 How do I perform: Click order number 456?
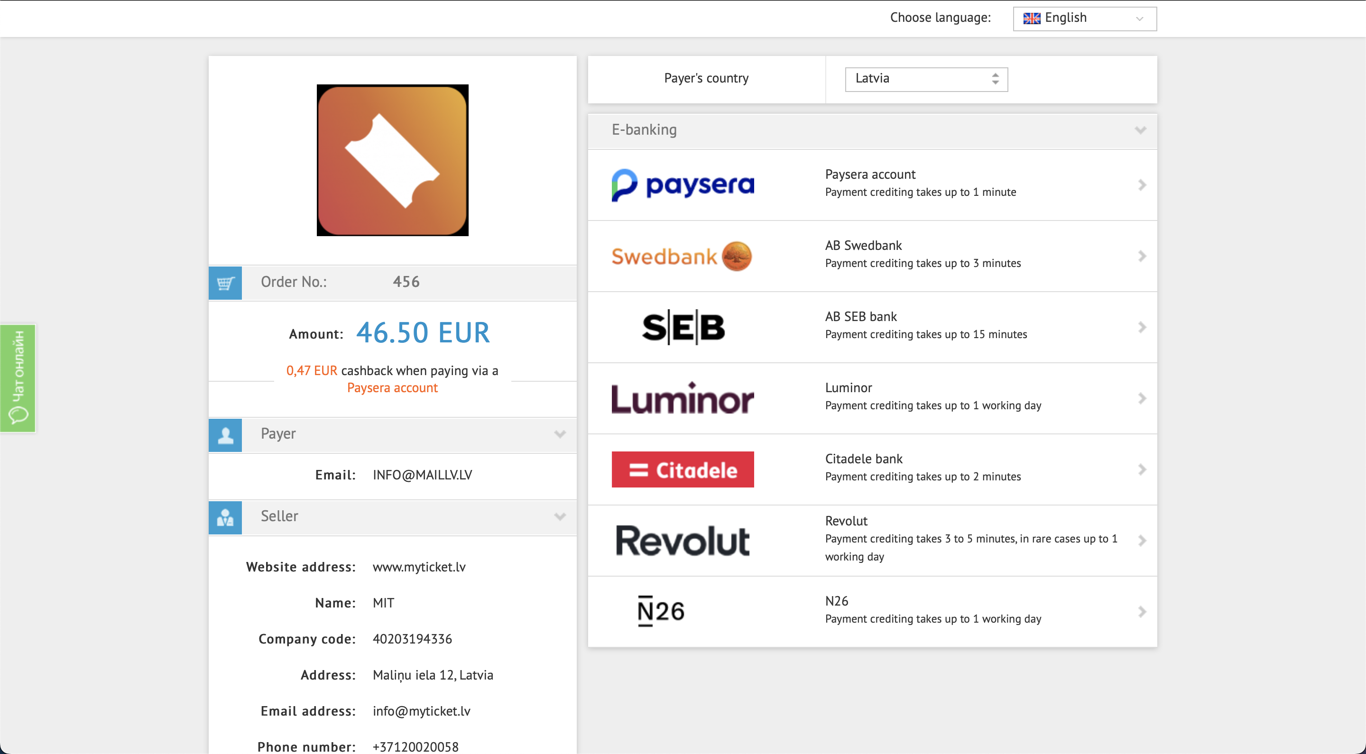click(x=406, y=282)
